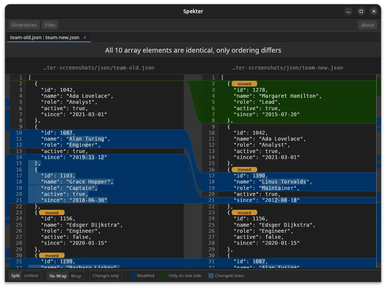Click "id": 1103 in left pane
The height and width of the screenshot is (288, 386).
(x=58, y=176)
